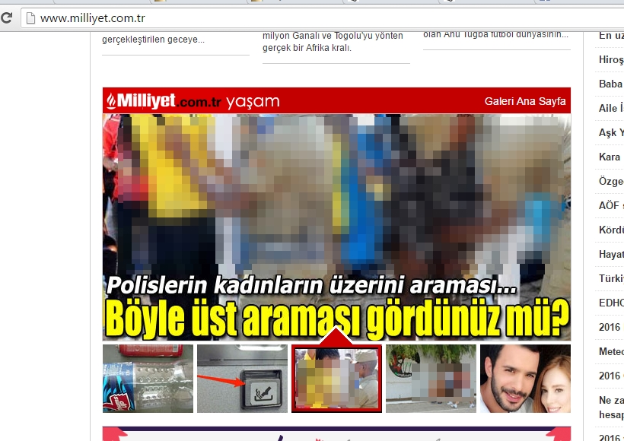
Task: Open the 'Ahu Tuğba futbol dünyasının' article text
Action: [x=496, y=34]
